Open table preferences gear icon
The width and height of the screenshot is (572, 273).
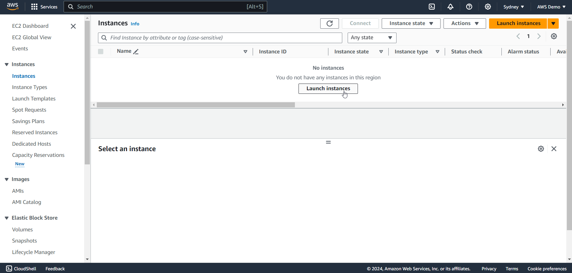click(554, 36)
